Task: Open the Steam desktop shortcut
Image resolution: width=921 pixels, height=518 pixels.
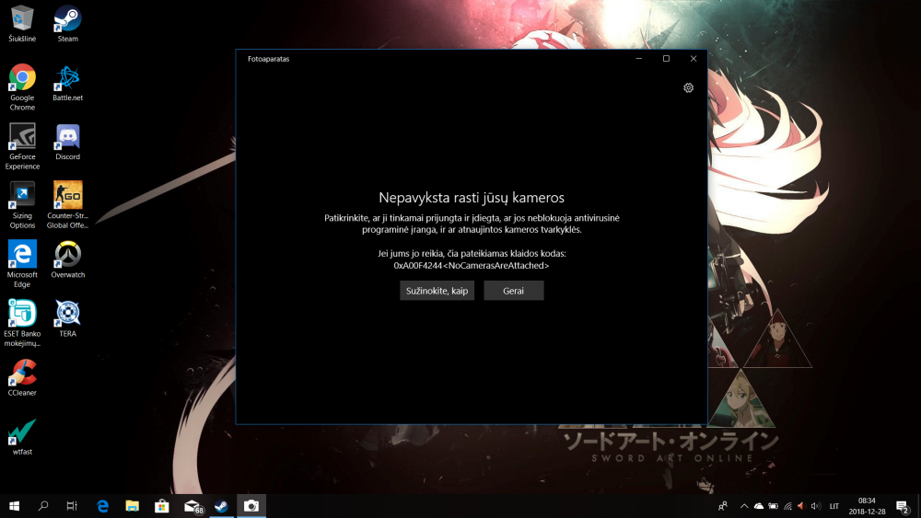Action: (67, 24)
